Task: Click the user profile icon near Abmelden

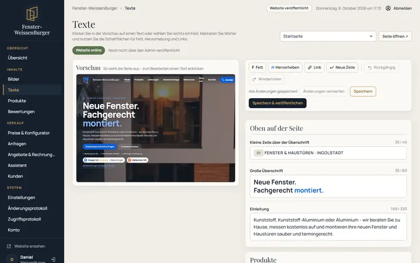Action: click(388, 8)
